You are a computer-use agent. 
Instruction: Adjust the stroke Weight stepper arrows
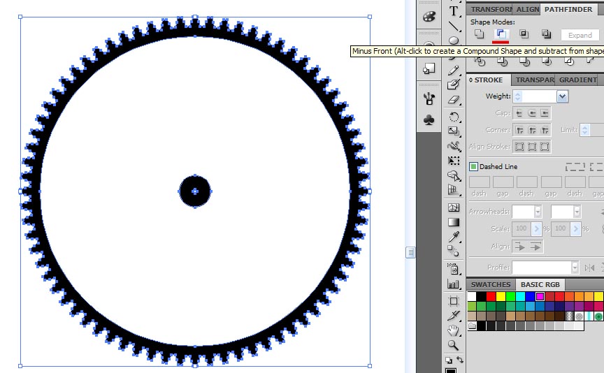point(518,96)
